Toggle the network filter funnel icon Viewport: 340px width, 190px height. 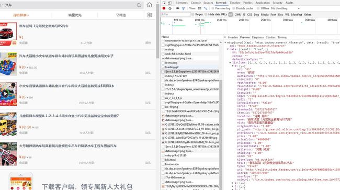[184, 8]
